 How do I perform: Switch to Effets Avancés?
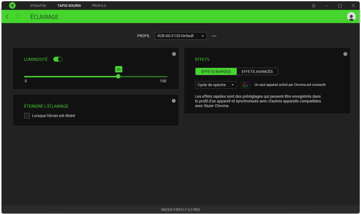point(257,72)
